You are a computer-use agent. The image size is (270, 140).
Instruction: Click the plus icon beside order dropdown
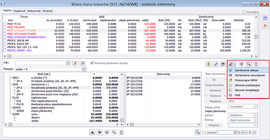point(242,64)
